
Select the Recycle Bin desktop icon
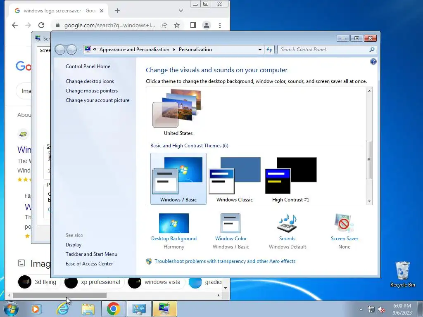[x=402, y=274]
